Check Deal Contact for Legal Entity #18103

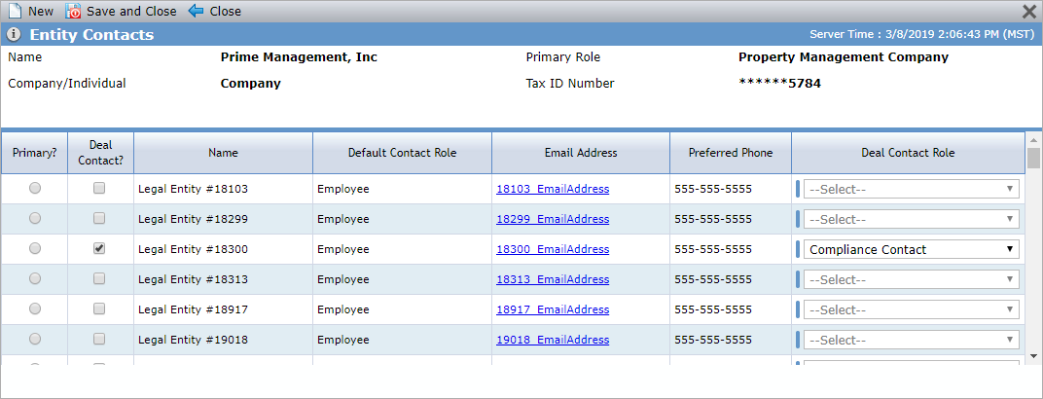[x=99, y=188]
